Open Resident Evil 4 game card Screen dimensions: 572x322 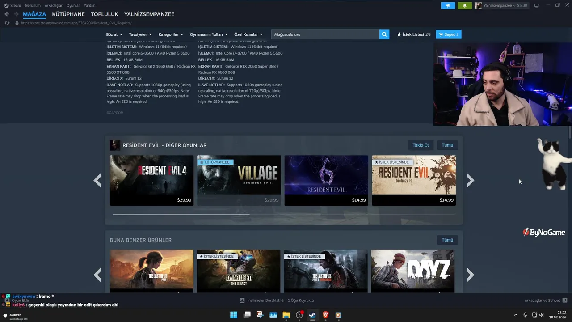pyautogui.click(x=152, y=180)
